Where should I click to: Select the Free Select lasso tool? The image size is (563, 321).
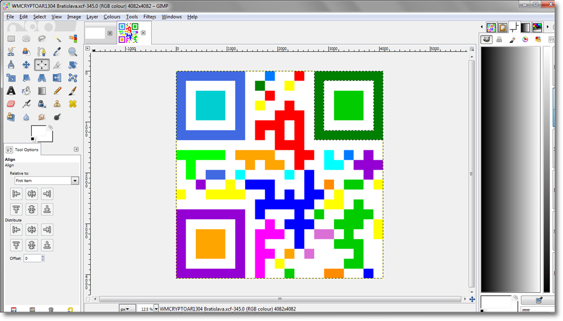tap(42, 39)
